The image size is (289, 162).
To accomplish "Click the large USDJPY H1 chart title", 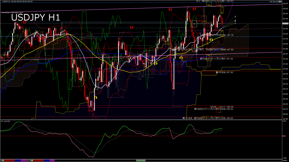I will (x=36, y=18).
